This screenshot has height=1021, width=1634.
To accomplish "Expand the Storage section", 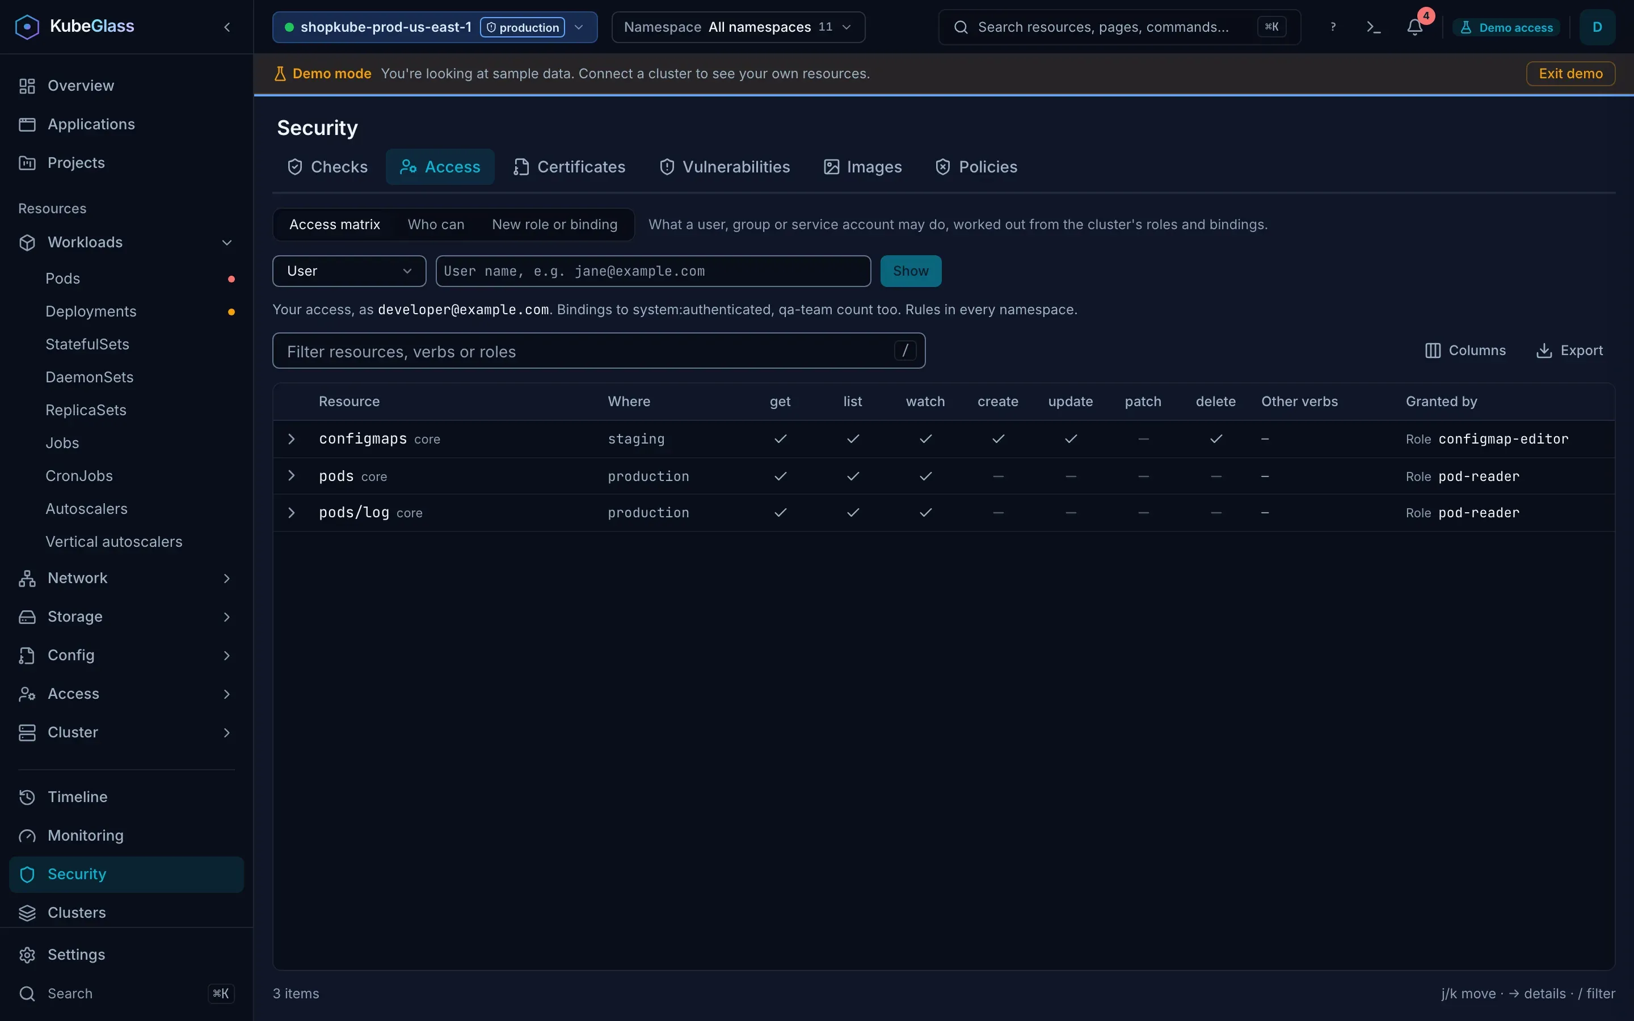I will (x=127, y=617).
